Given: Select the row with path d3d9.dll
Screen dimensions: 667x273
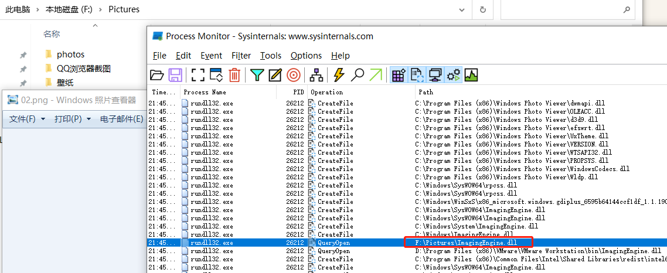Looking at the screenshot, I should pyautogui.click(x=407, y=120).
